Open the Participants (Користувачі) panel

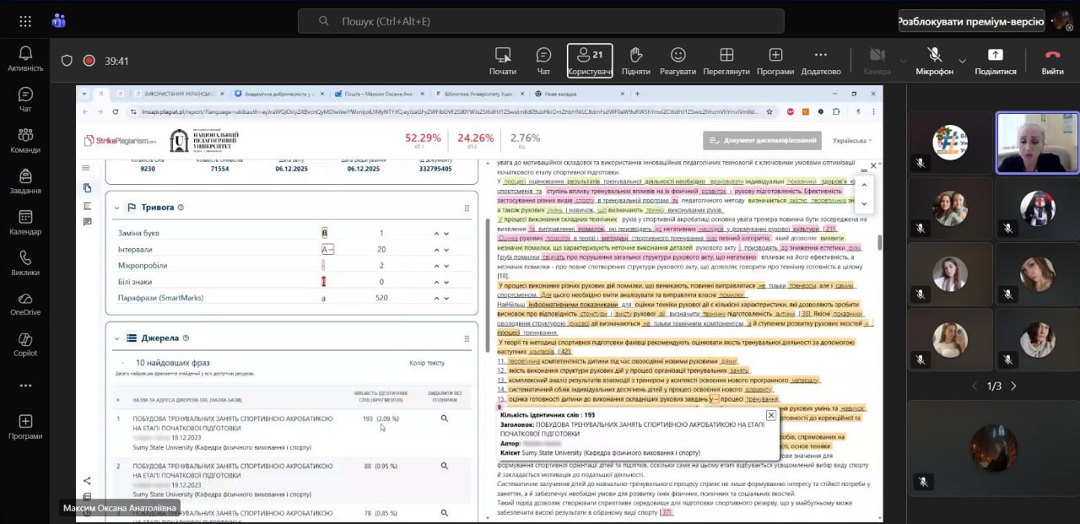click(x=590, y=56)
